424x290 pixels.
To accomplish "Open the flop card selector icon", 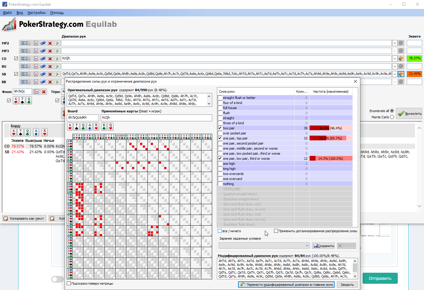I will pyautogui.click(x=36, y=92).
